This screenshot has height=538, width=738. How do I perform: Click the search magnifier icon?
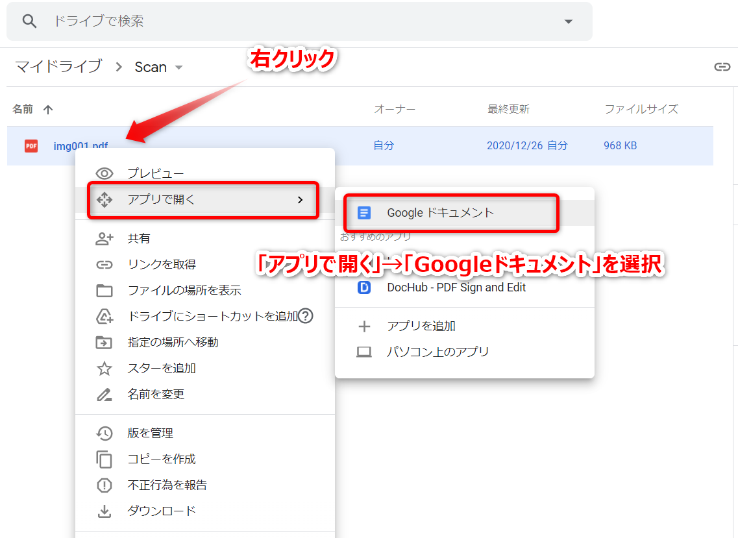pos(29,21)
